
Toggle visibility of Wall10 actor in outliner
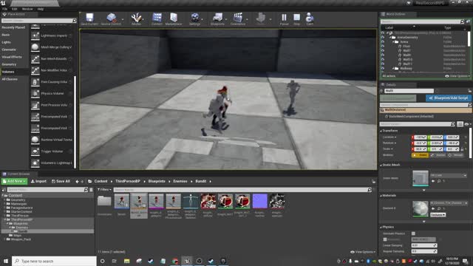point(383,59)
